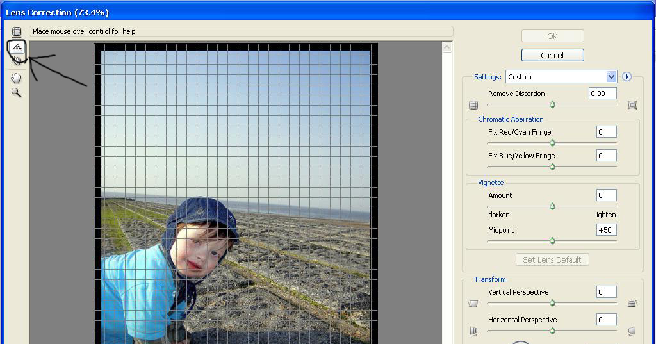Click the Midpoint +50 value field
The image size is (656, 344).
pyautogui.click(x=606, y=230)
